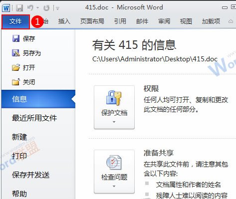
Task: Click the 保存 floppy disk icon
Action: click(x=16, y=38)
